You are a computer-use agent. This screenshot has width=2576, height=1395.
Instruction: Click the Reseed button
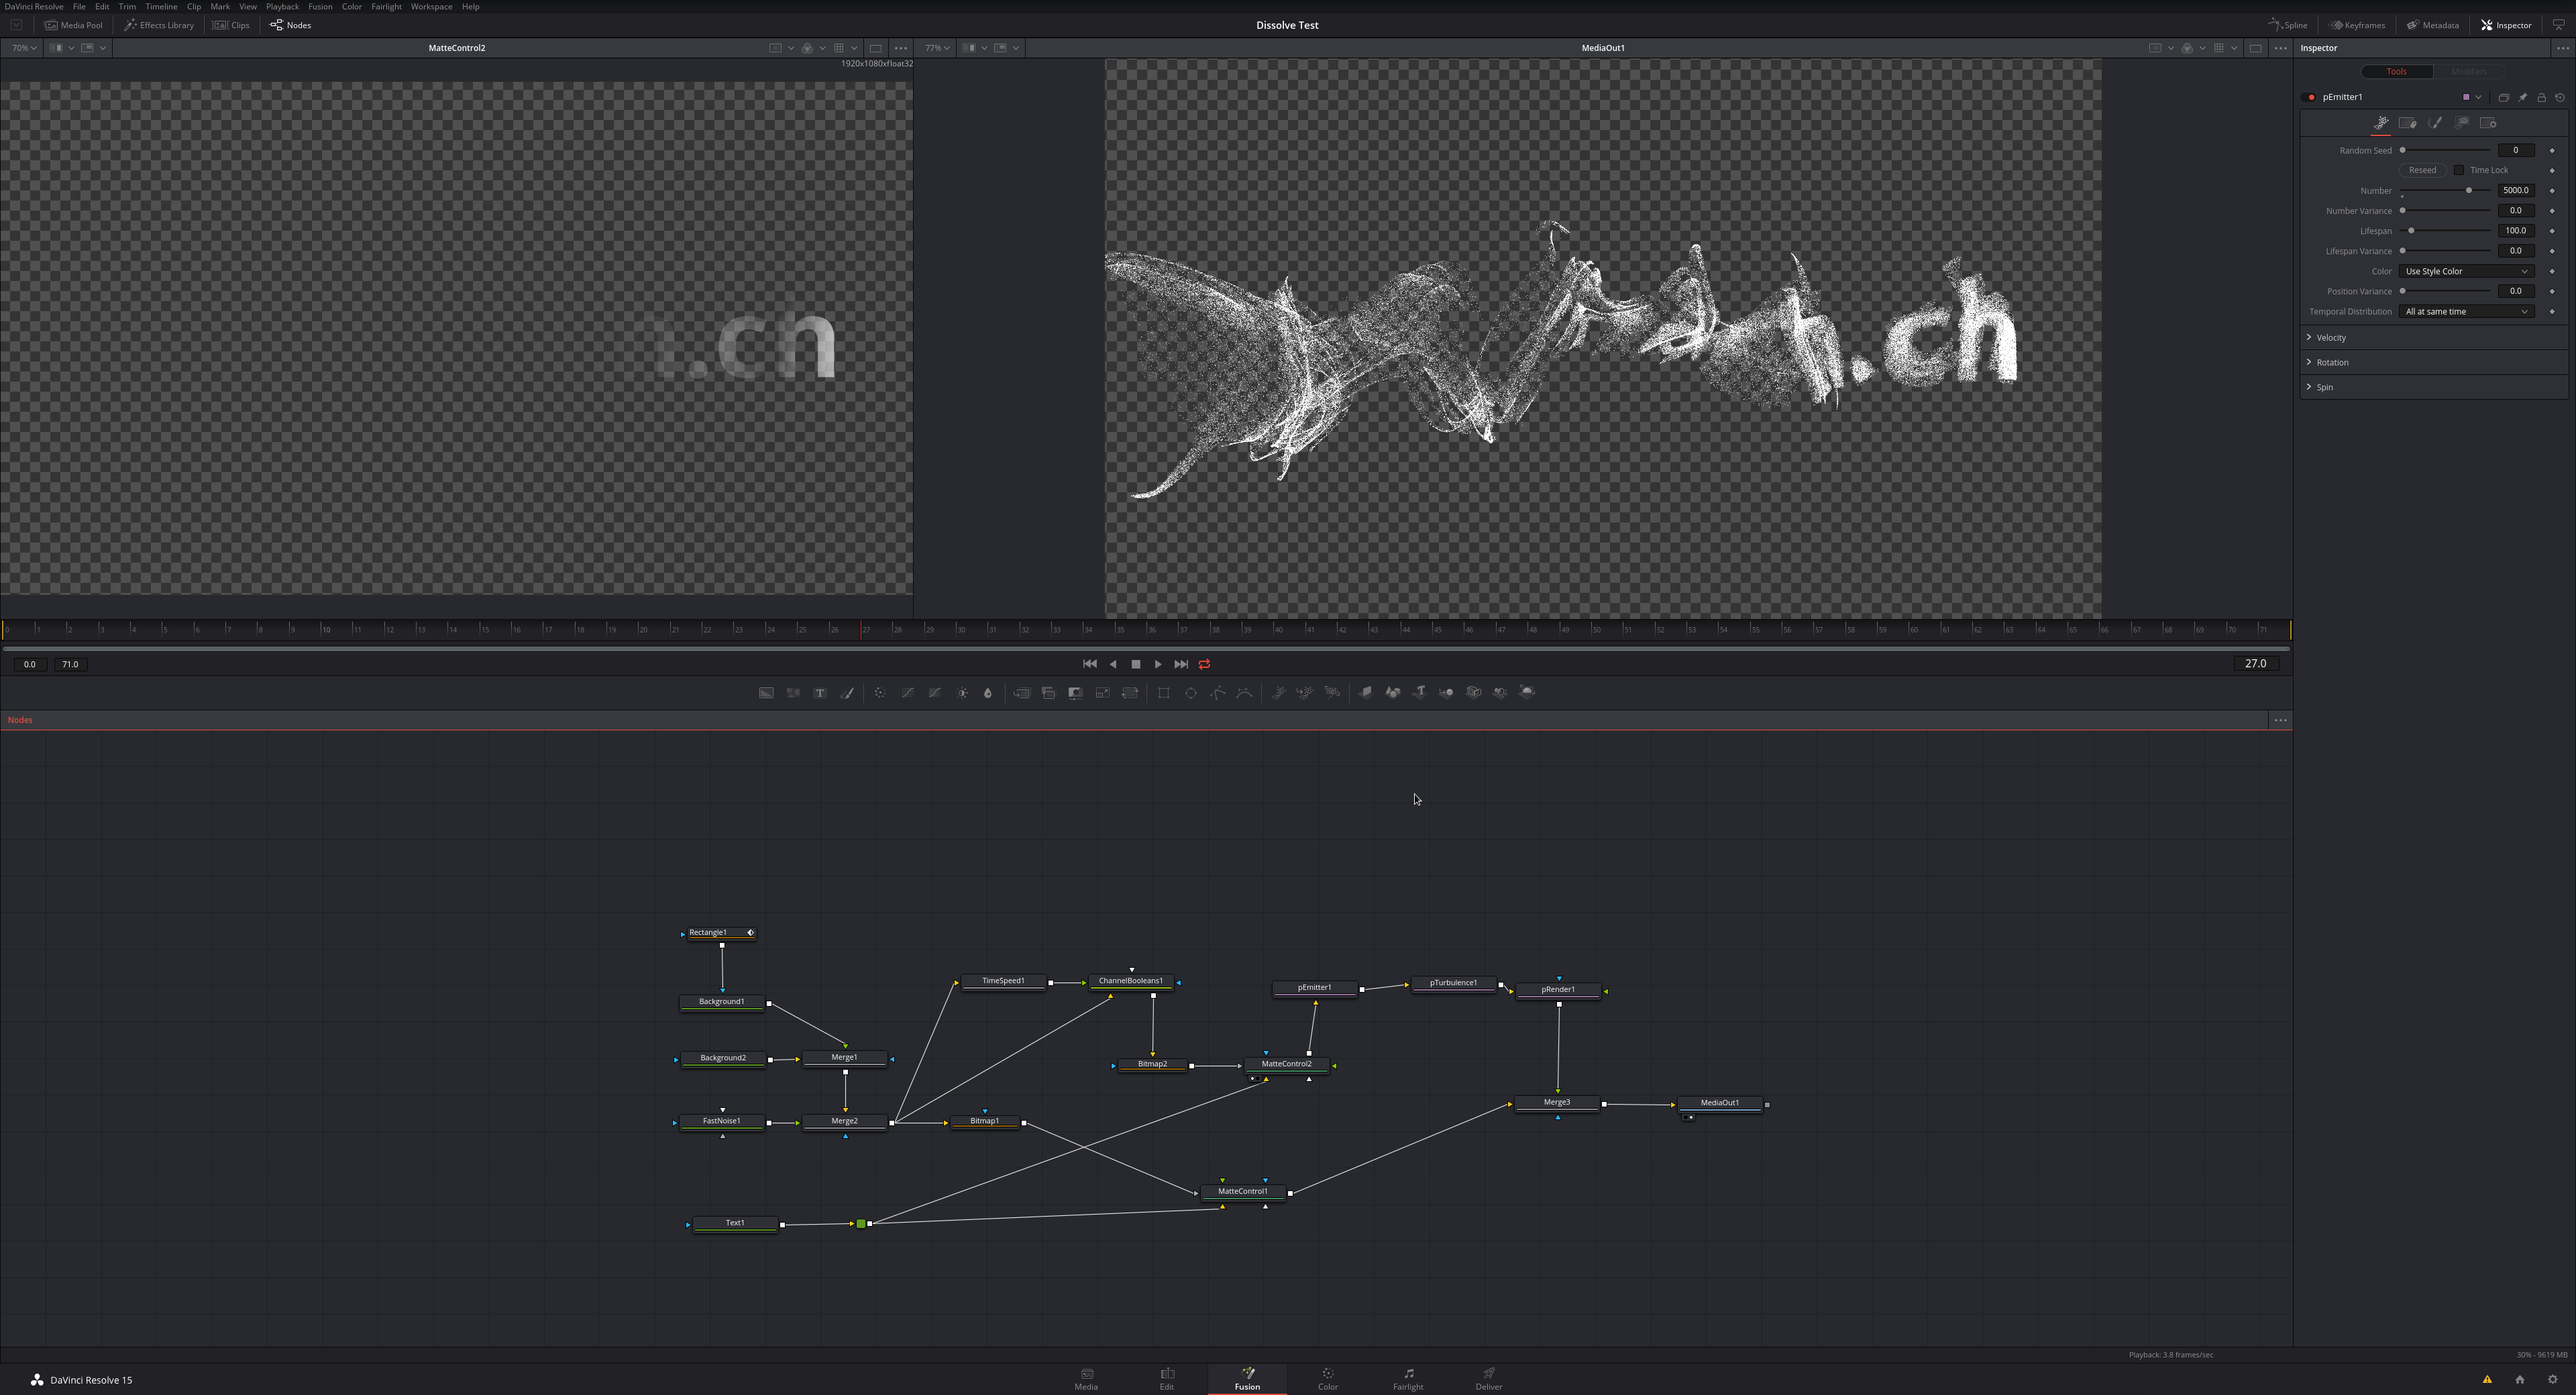[2422, 170]
